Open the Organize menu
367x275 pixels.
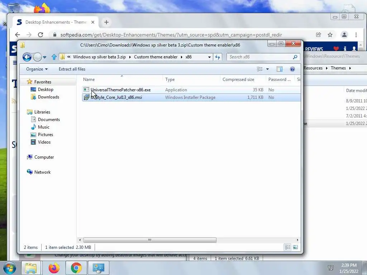tap(37, 69)
